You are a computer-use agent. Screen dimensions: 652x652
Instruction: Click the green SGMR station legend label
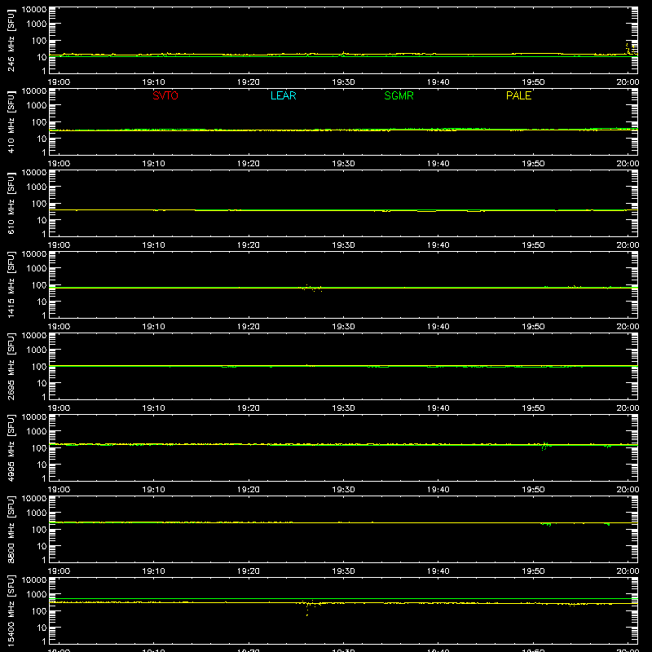[399, 95]
